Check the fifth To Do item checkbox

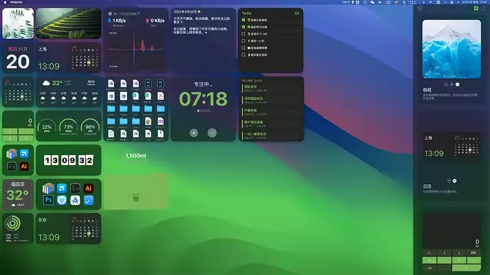[x=244, y=47]
